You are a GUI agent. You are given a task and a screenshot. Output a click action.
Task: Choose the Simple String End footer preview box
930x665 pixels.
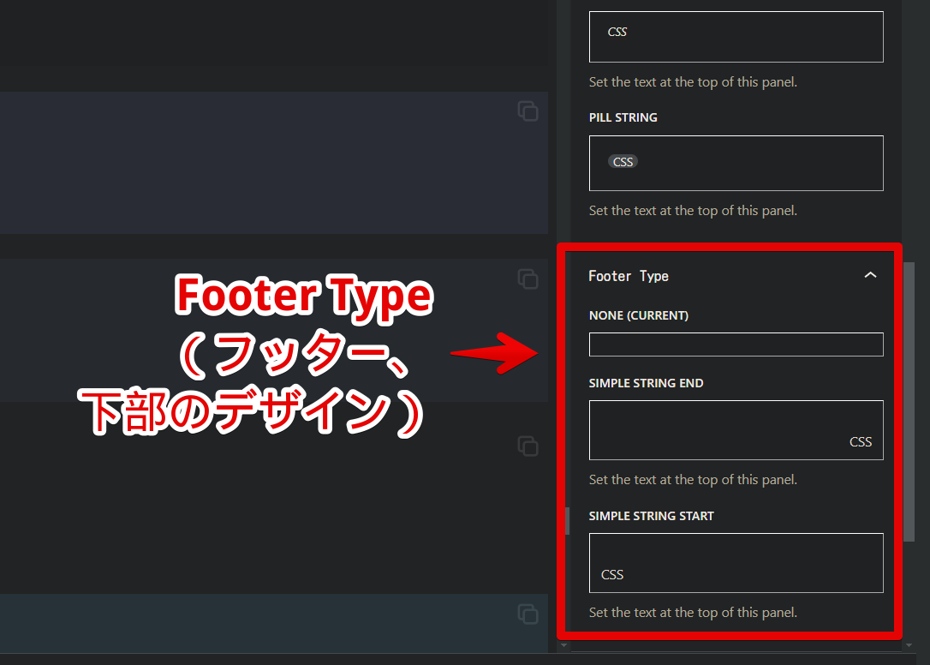[x=736, y=430]
